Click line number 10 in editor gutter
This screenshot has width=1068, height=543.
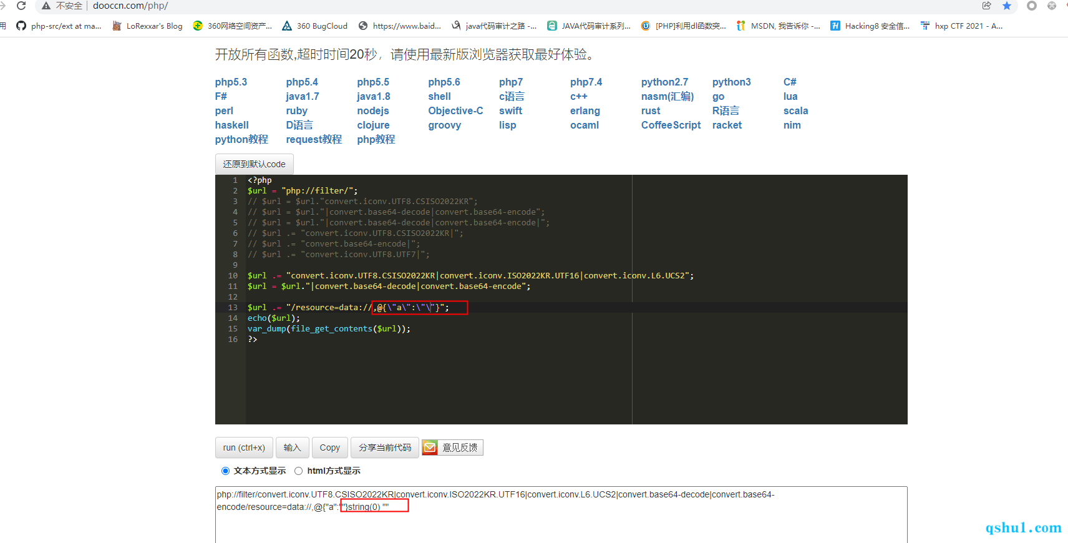pyautogui.click(x=233, y=275)
